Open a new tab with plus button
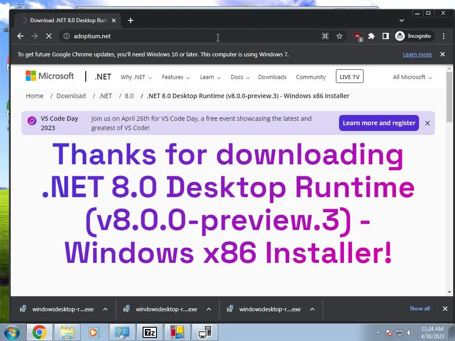Screen dimensions: 455x341 pos(131,20)
